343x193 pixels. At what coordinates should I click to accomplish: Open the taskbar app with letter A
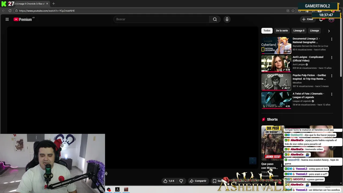tap(117, 190)
